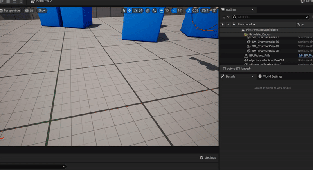Viewport: 313px width, 170px height.
Task: Open the Platforms dropdown
Action: click(x=41, y=1)
